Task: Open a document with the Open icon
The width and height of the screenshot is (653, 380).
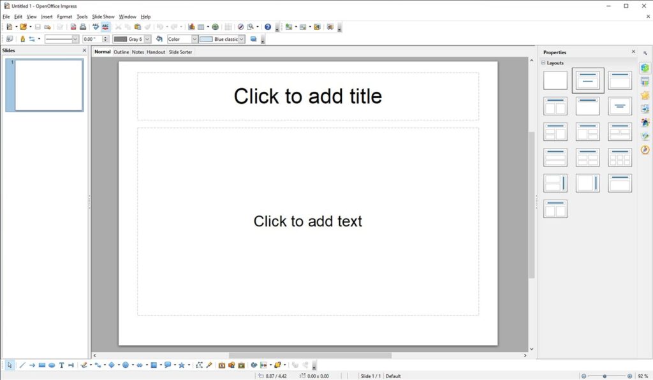Action: coord(23,27)
